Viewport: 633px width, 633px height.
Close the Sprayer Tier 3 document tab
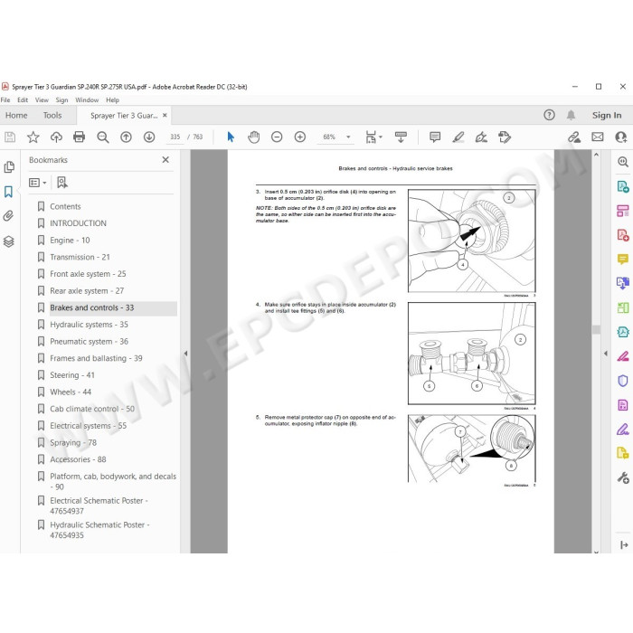click(165, 116)
